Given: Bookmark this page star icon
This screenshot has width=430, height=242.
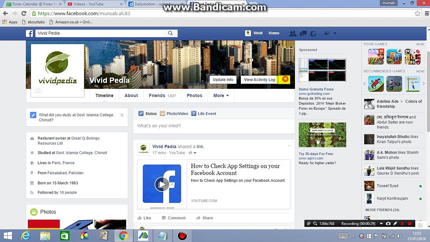Looking at the screenshot, I should point(417,13).
